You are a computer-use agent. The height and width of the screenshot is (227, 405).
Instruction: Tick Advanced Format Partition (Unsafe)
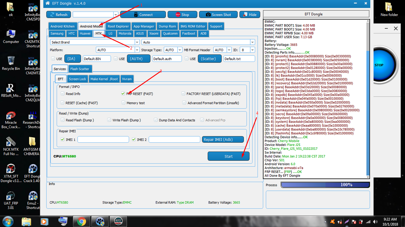point(184,103)
